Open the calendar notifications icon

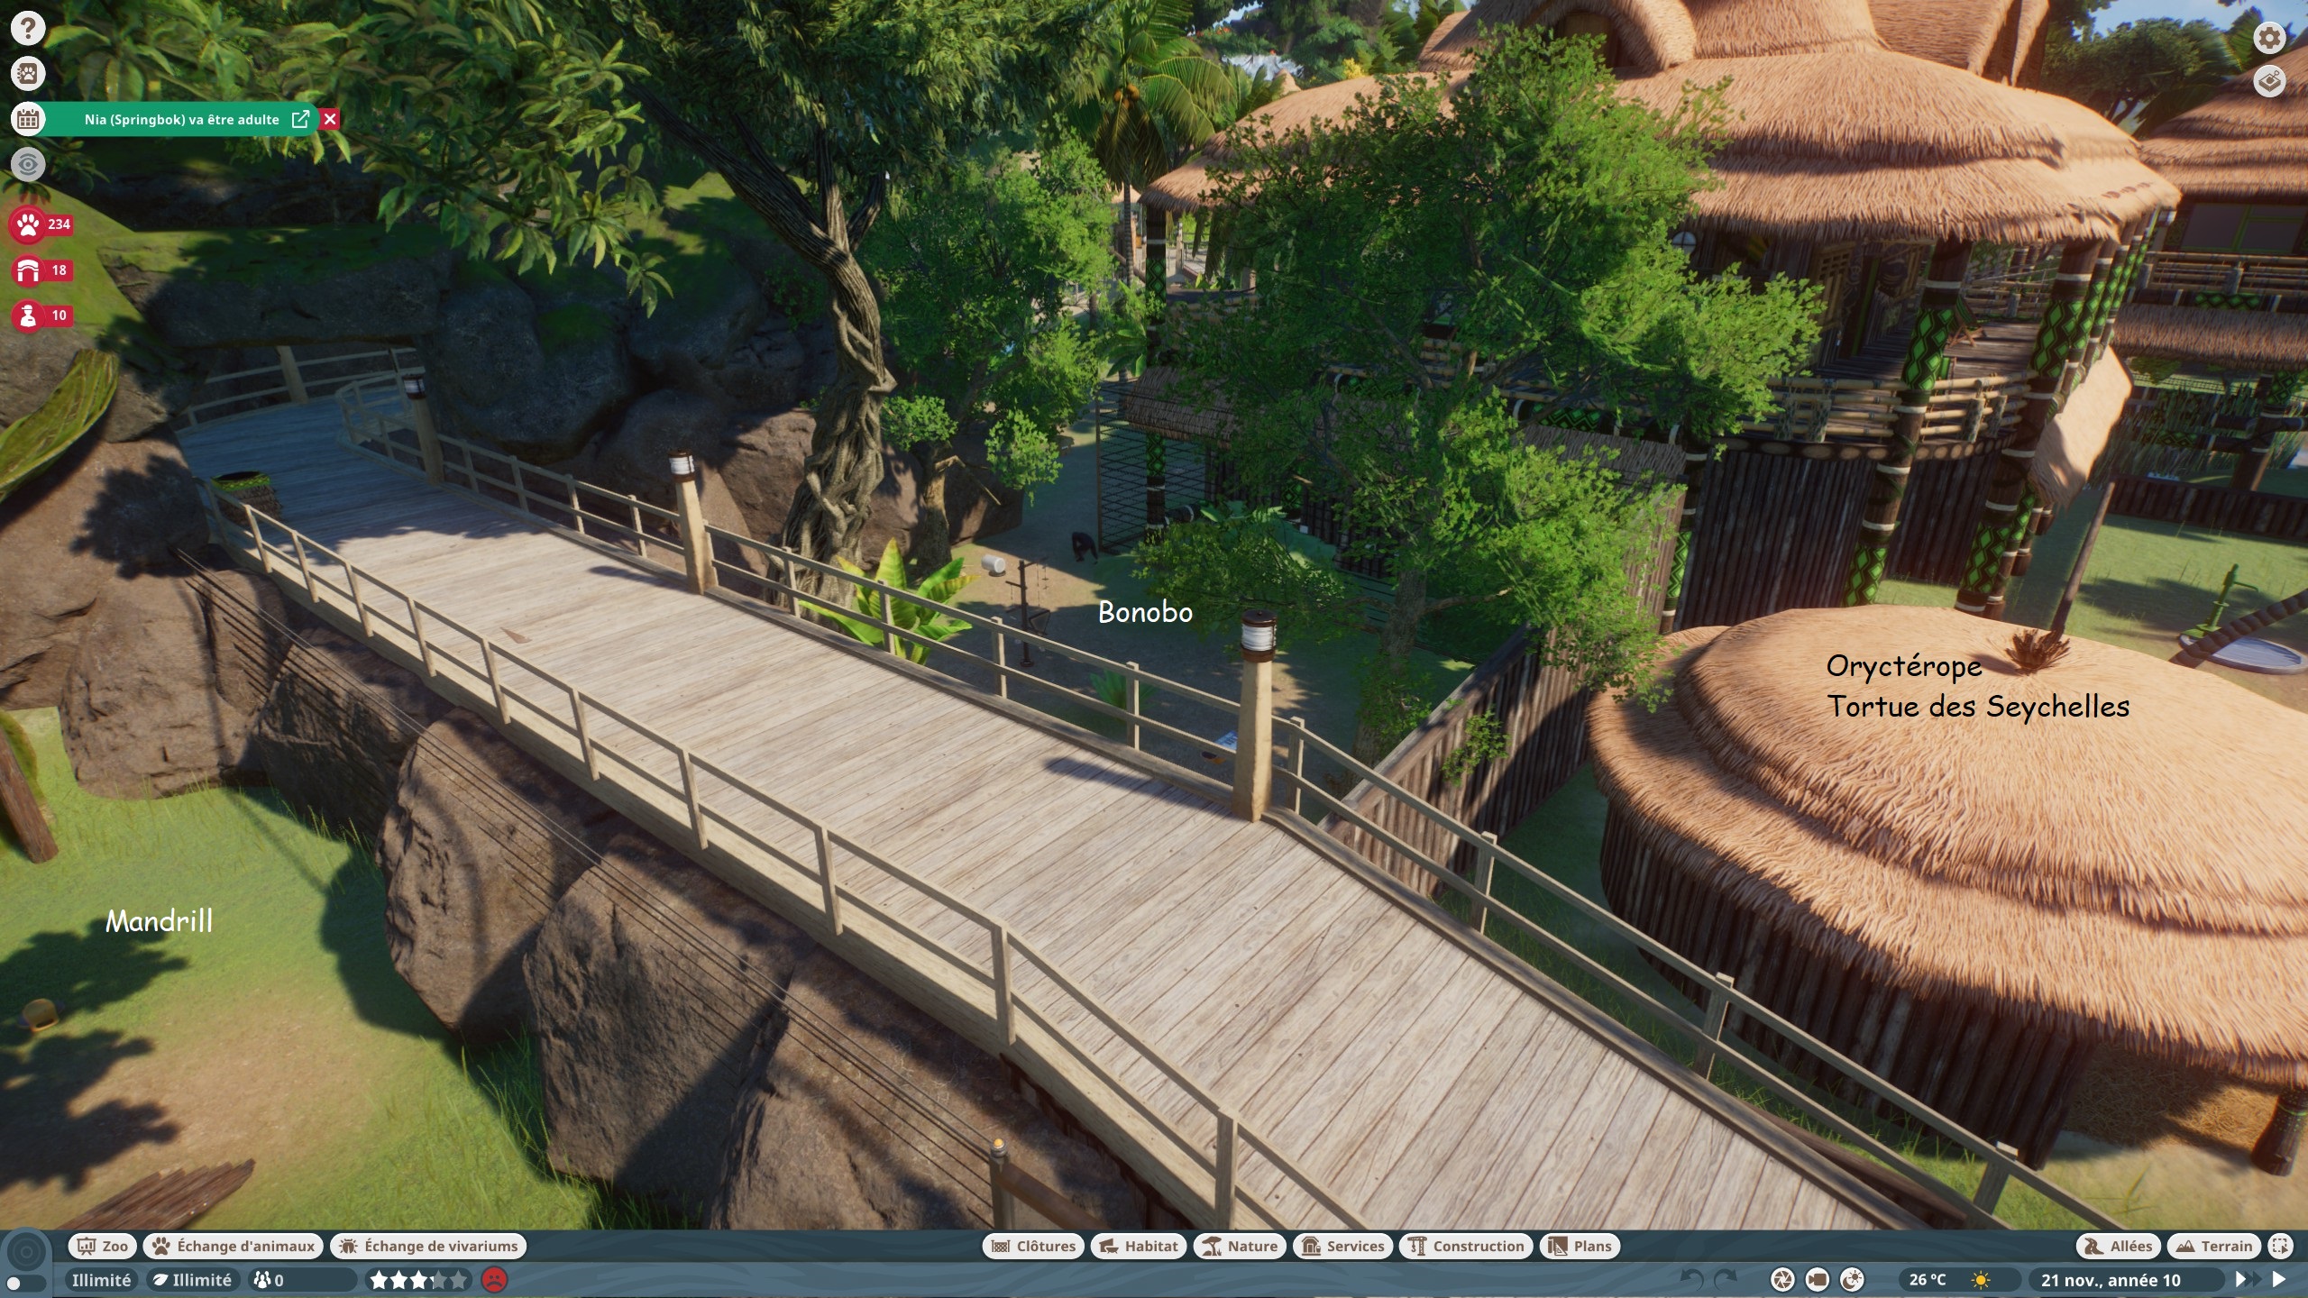click(x=28, y=119)
